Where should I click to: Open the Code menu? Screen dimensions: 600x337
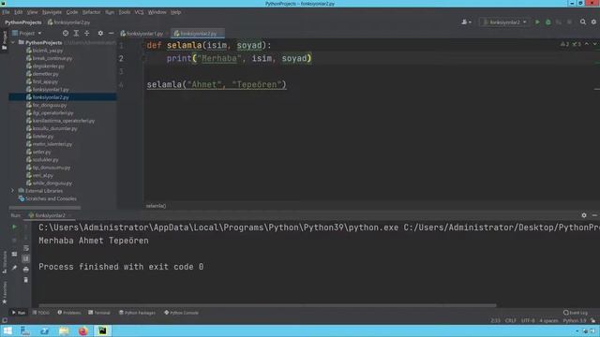coord(71,12)
